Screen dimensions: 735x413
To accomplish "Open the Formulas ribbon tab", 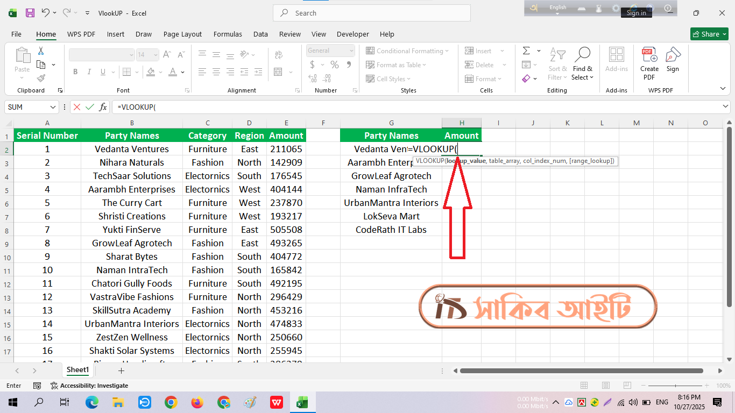I will tap(228, 34).
